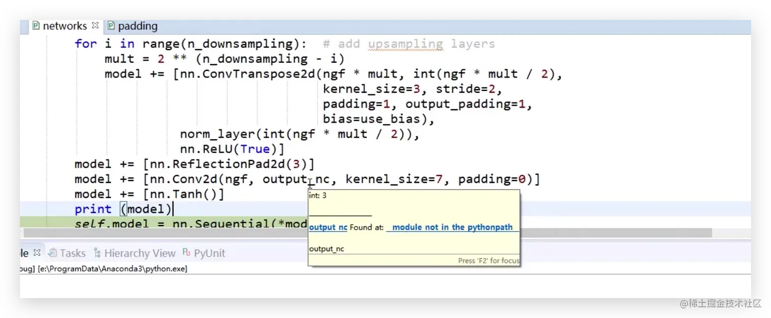
Task: Click the editor's horizontal scrollbar thumb
Action: click(x=368, y=232)
